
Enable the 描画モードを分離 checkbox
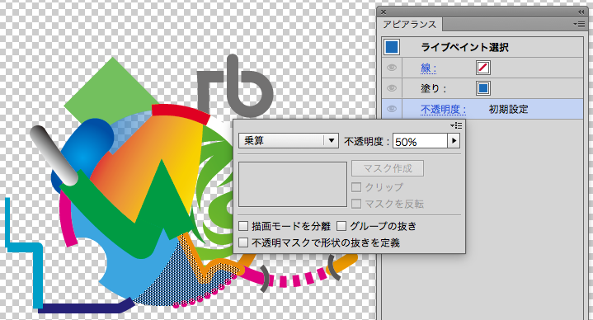pos(243,226)
